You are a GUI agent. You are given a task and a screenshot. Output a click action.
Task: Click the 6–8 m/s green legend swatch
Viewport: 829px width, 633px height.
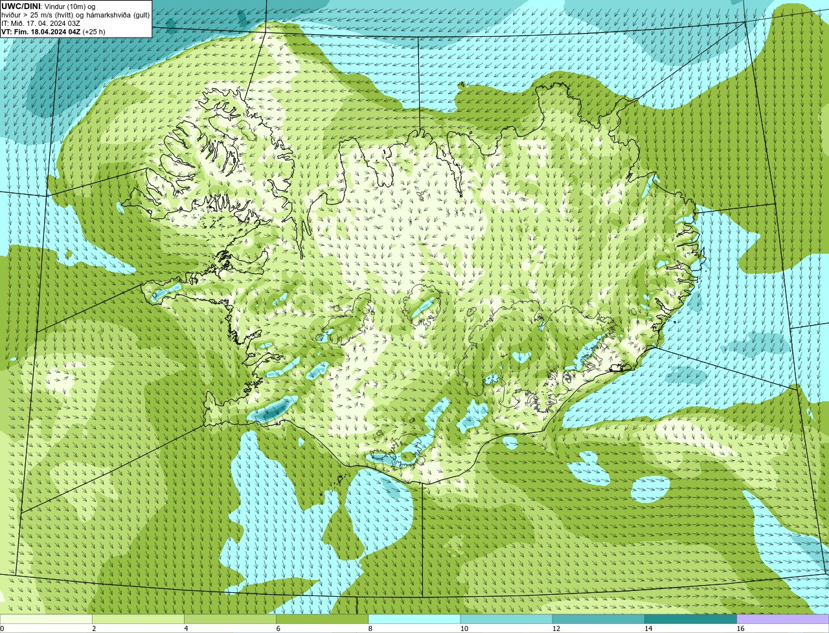point(323,619)
